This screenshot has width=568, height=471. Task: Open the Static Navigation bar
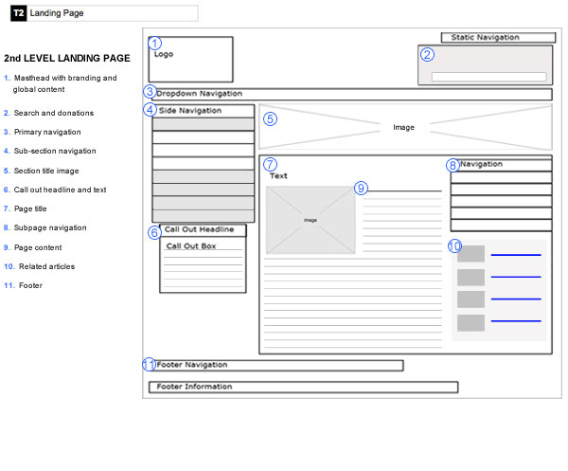(498, 37)
